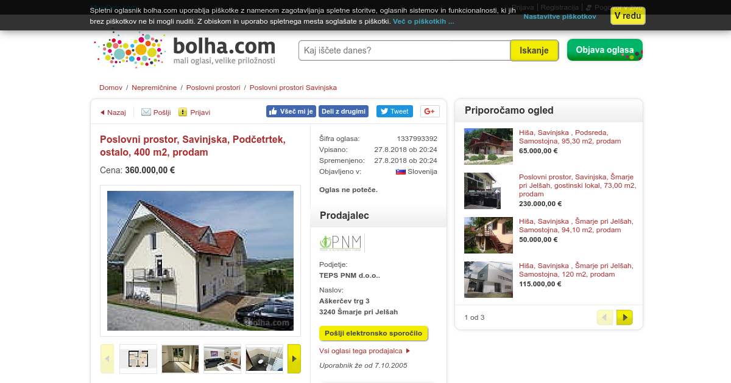731x383 pixels.
Task: Like with Facebook Všeč mi je
Action: (x=291, y=111)
